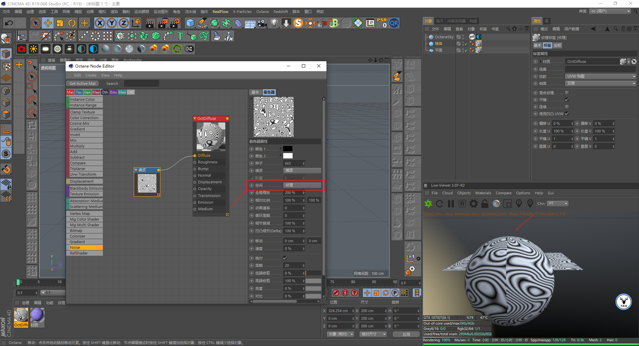639x346 pixels.
Task: Uncheck the 平铺 checkbox in tag properties
Action: (567, 100)
